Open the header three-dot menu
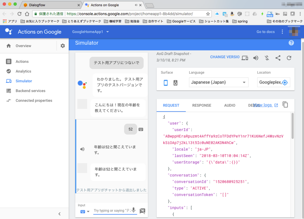Image resolution: width=304 pixels, height=219 pixels. click(x=282, y=32)
